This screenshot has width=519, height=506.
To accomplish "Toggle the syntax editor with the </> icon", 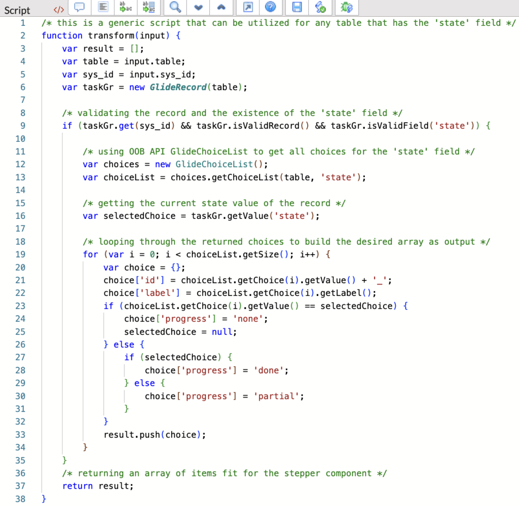I will 59,10.
